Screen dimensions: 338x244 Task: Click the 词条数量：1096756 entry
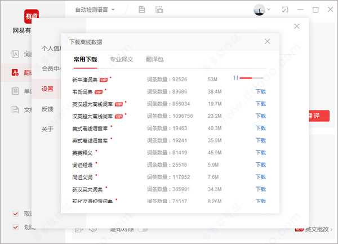[170, 116]
